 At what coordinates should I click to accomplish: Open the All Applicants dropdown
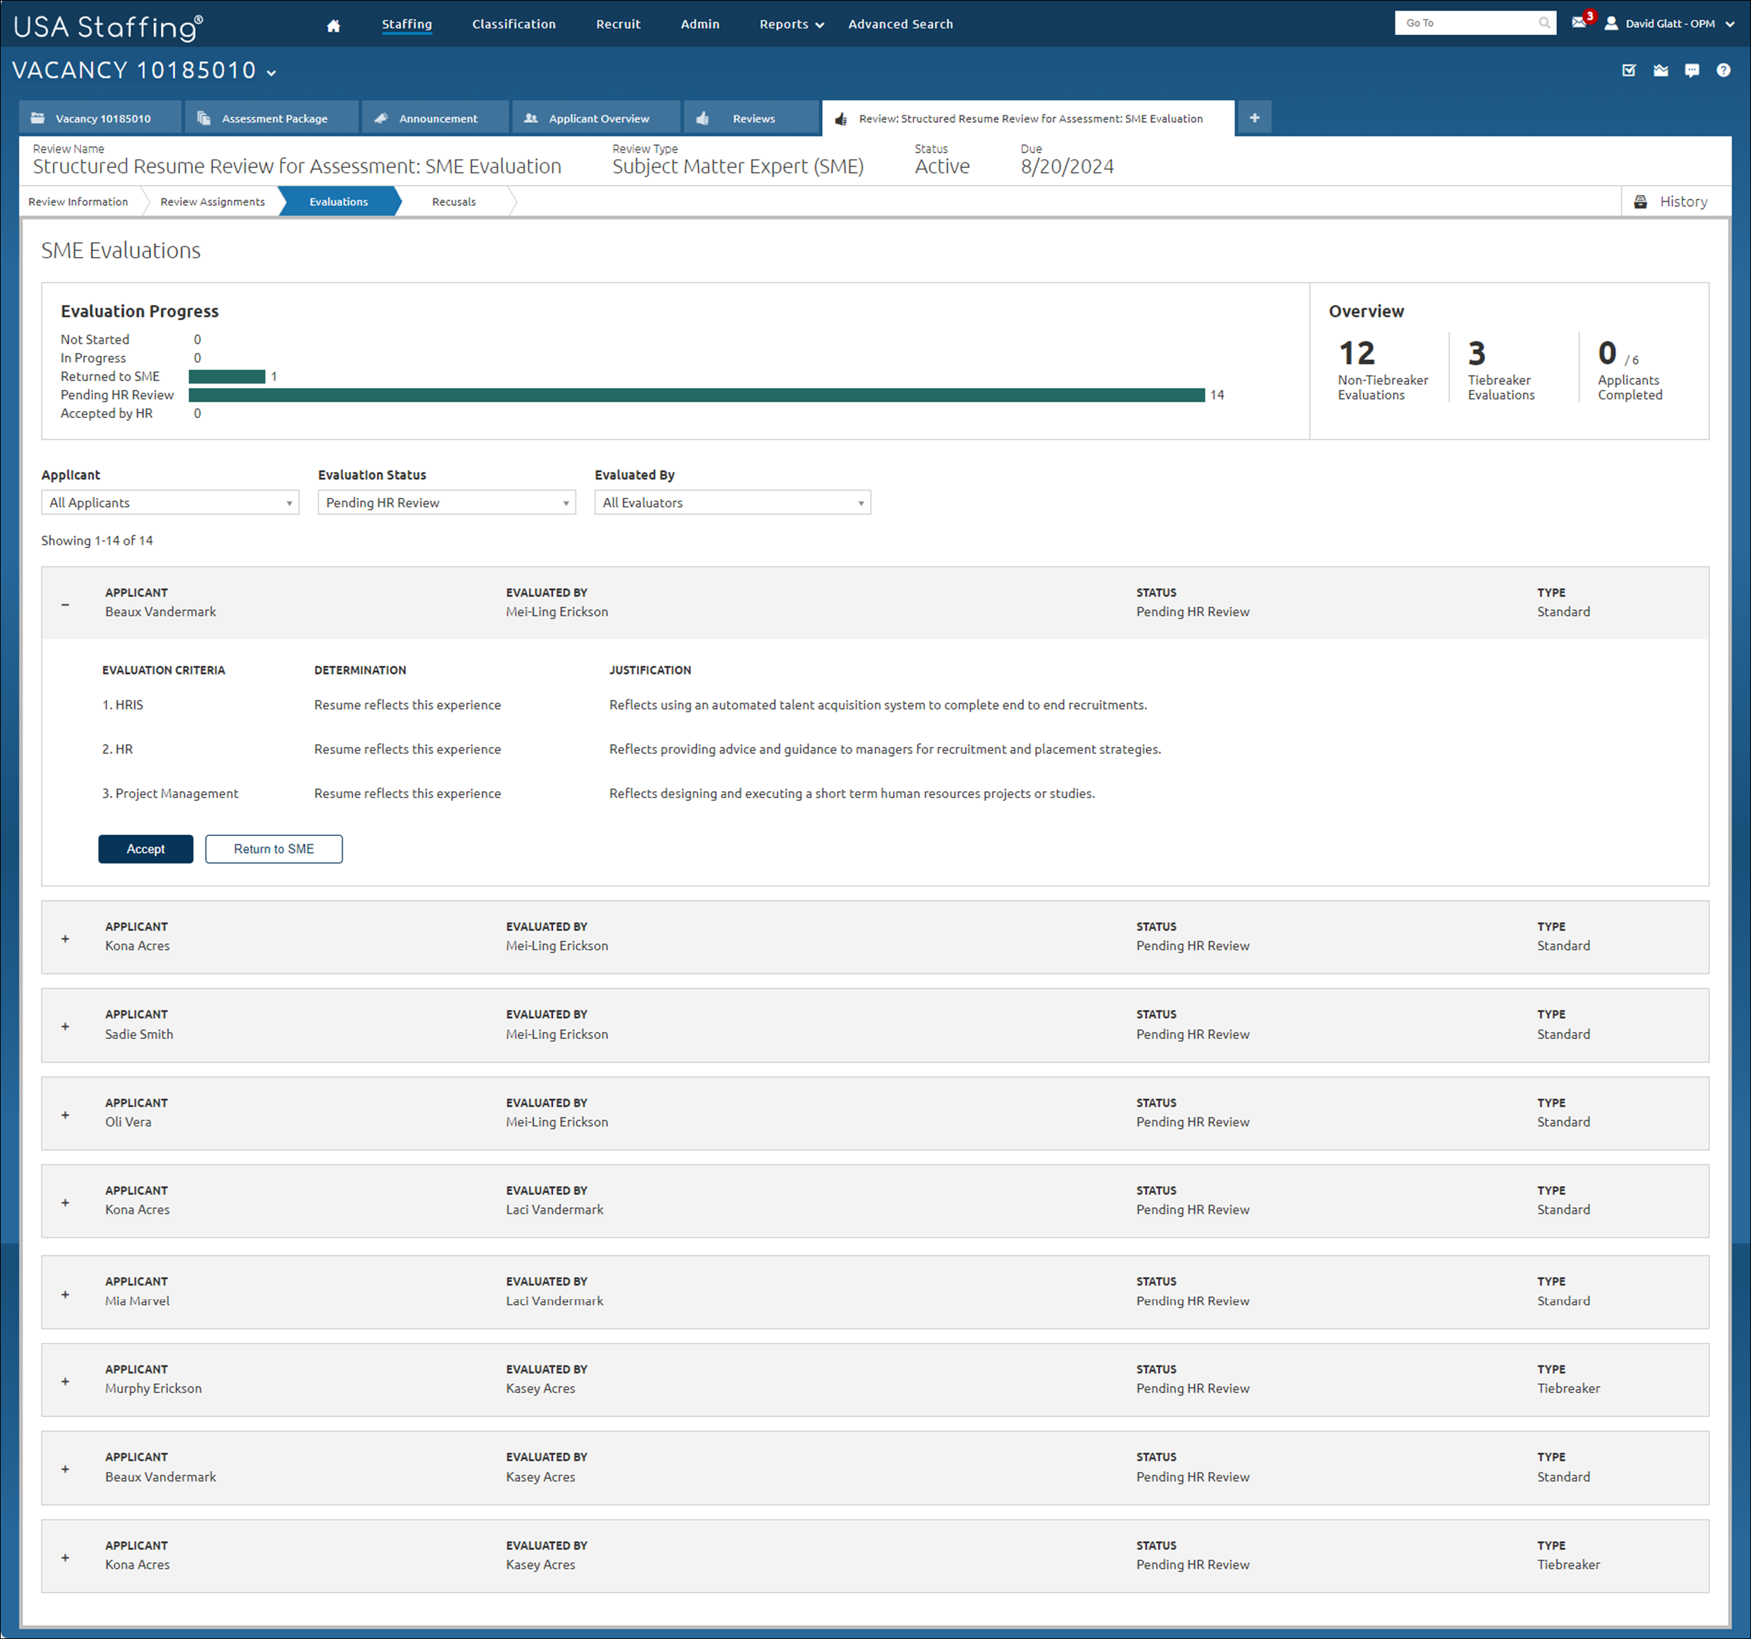(170, 502)
